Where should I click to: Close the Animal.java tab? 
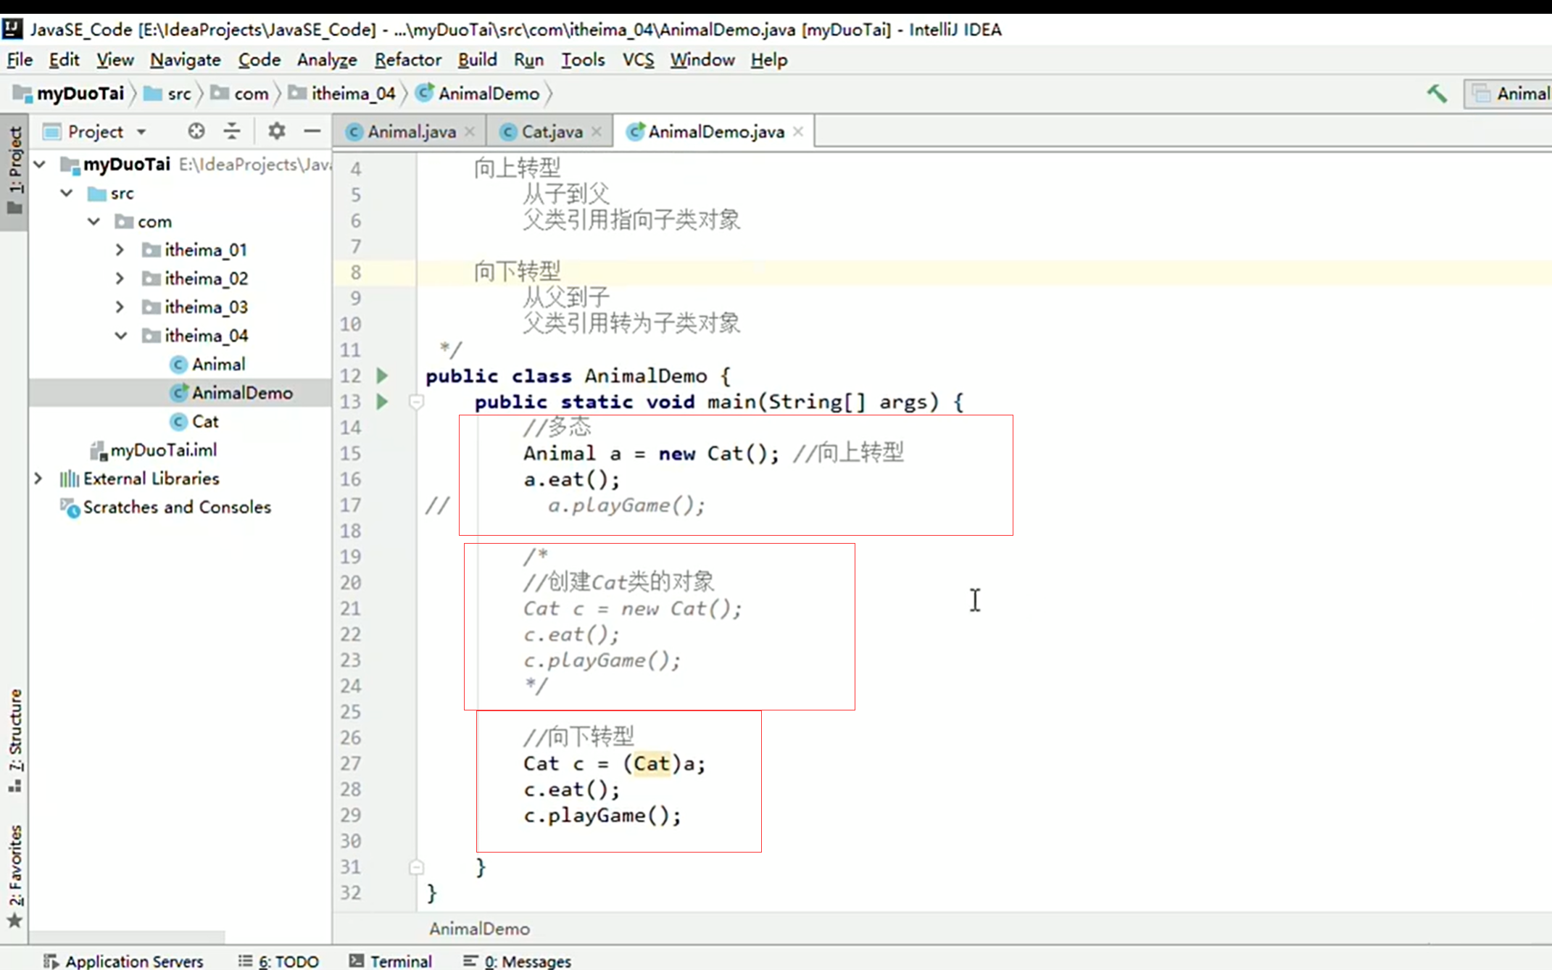tap(470, 131)
